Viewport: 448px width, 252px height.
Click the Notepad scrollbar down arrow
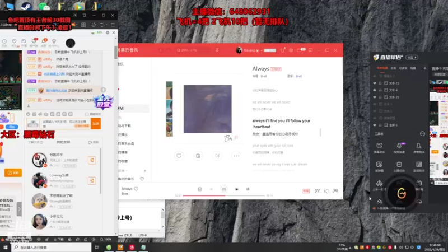click(162, 227)
